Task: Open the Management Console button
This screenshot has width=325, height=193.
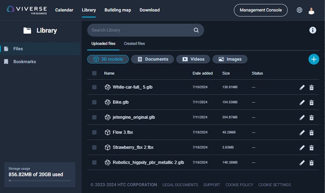Action: coord(261,10)
